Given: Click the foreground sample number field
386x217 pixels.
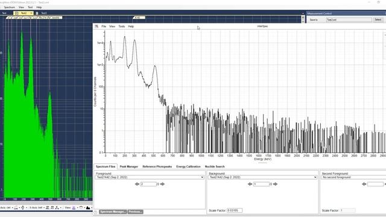Looking at the screenshot, I should click(148, 184).
